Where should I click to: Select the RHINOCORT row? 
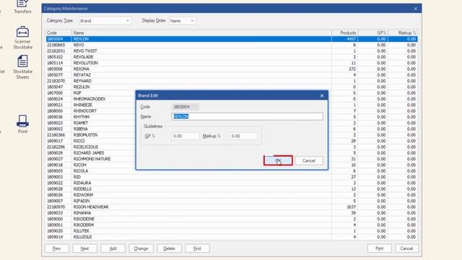232,110
